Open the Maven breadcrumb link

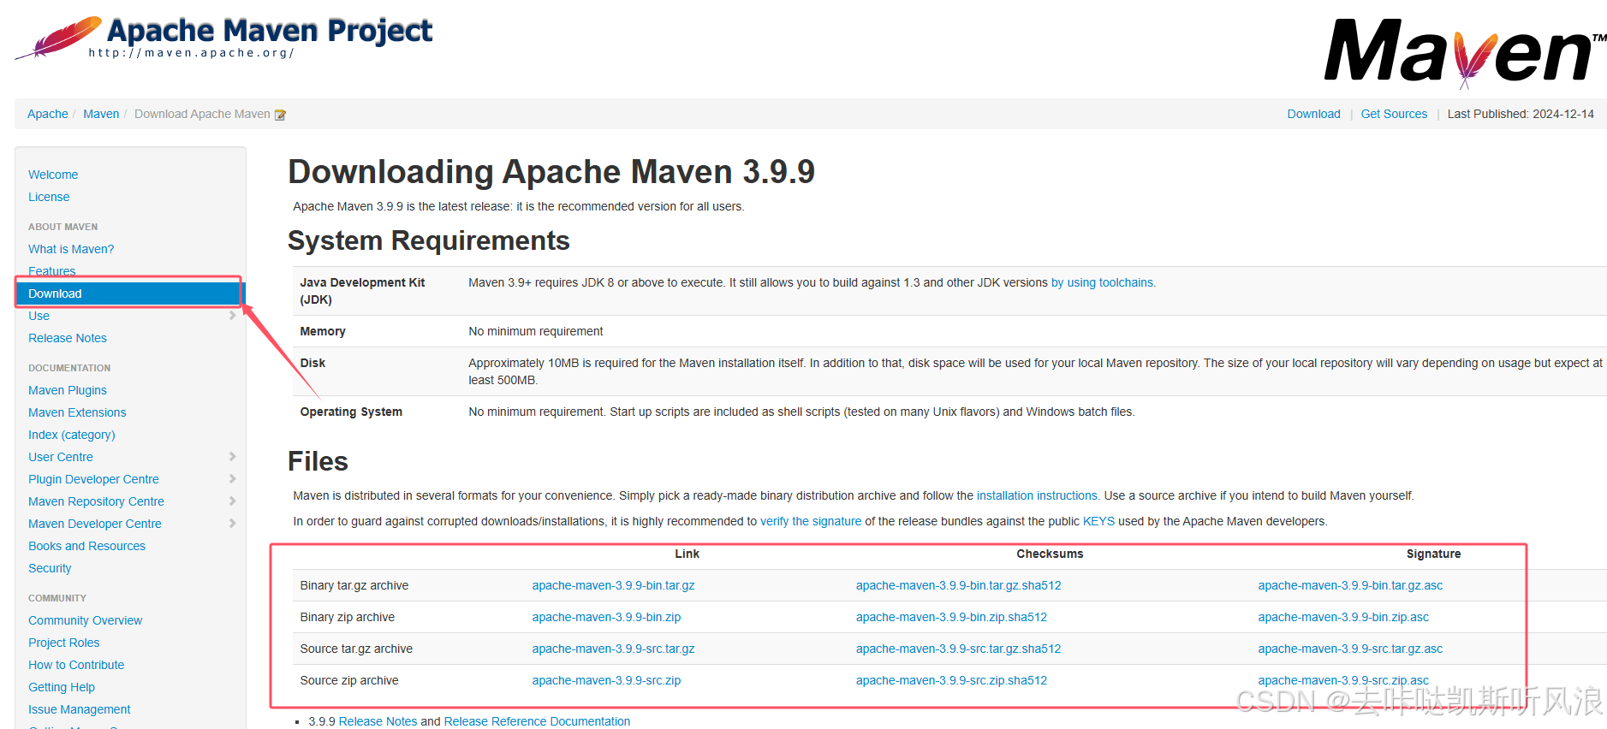pos(101,114)
